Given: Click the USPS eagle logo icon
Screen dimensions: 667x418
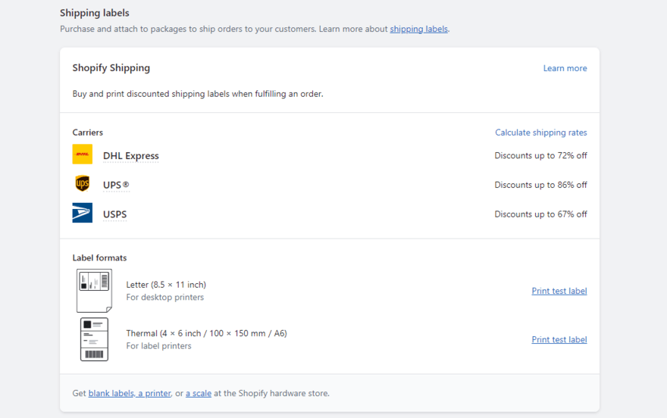Looking at the screenshot, I should pos(82,213).
